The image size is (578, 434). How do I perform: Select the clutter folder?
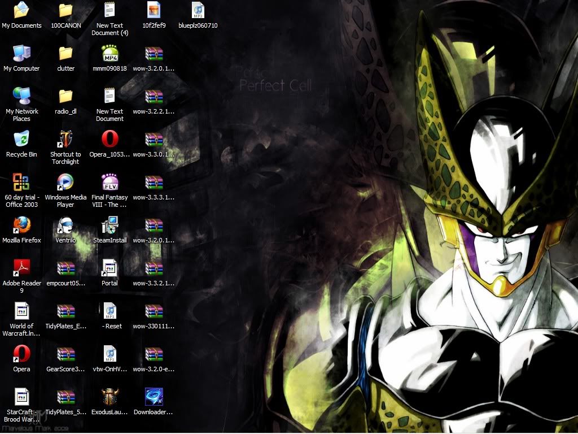tap(65, 53)
